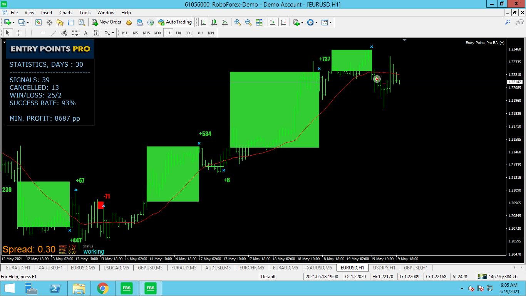526x296 pixels.
Task: Expand the New Chart dropdown arrow
Action: [x=14, y=22]
